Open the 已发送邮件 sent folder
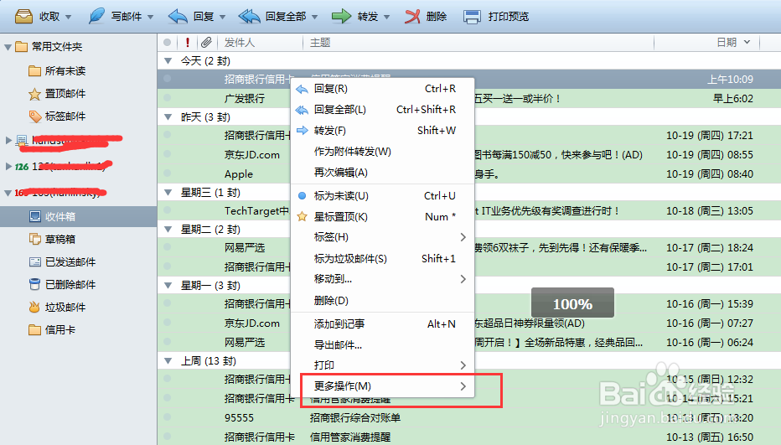Viewport: 781px width, 445px height. pos(62,261)
